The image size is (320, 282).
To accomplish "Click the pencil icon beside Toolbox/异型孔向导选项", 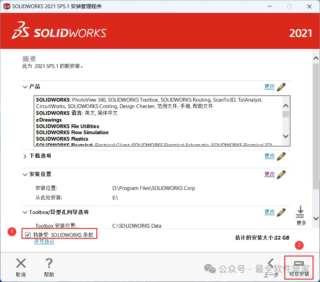I will 281,212.
